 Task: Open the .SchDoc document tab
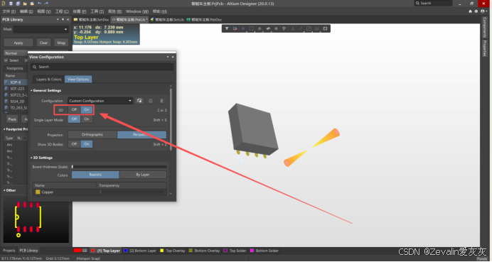pyautogui.click(x=91, y=19)
